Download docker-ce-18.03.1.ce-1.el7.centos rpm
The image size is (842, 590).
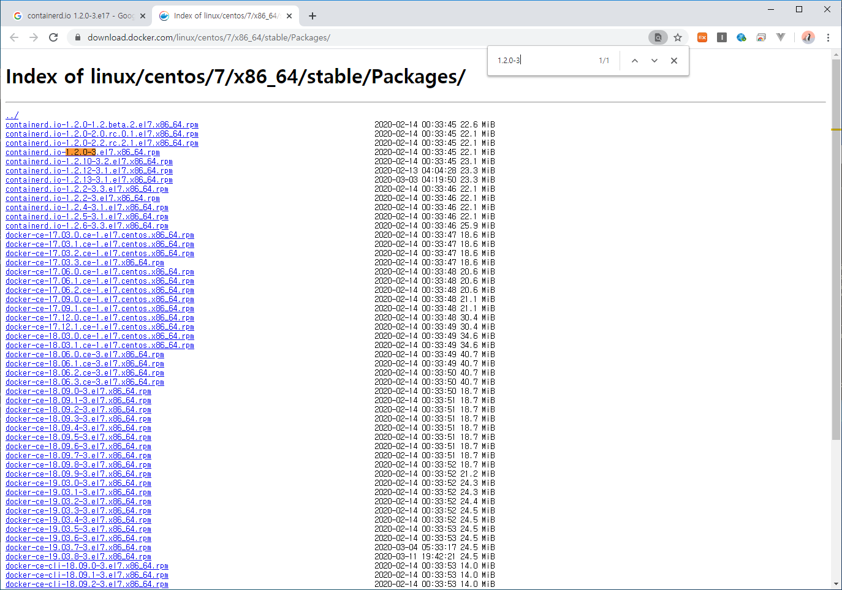click(x=100, y=345)
